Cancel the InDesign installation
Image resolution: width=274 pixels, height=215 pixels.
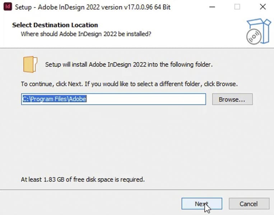[x=249, y=204]
